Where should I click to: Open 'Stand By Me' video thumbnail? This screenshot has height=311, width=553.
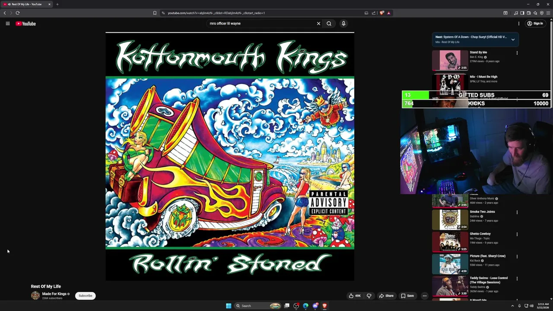click(x=450, y=60)
